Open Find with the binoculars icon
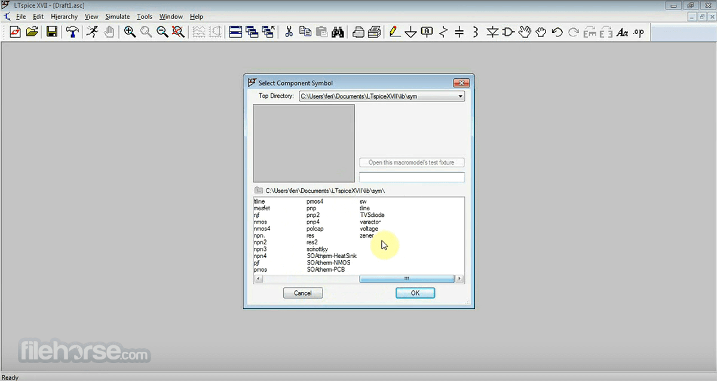 338,32
